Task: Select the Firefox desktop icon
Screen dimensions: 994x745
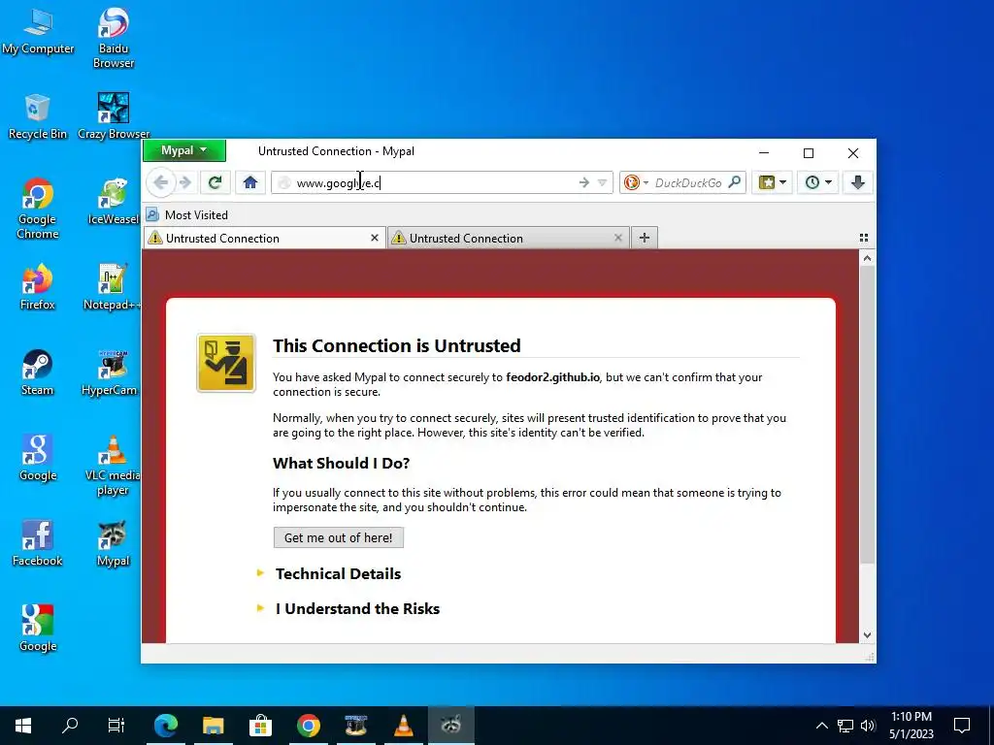Action: pyautogui.click(x=38, y=287)
